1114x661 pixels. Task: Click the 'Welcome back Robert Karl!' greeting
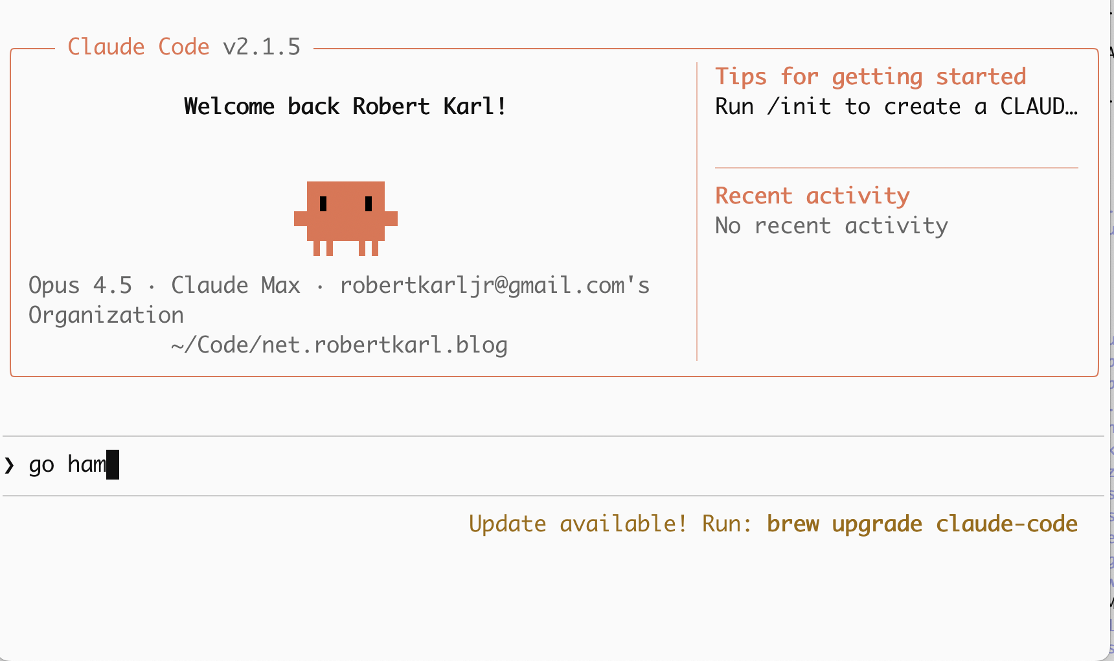345,106
